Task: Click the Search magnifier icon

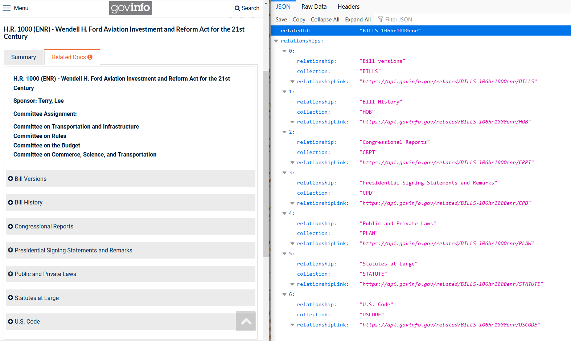Action: click(237, 8)
